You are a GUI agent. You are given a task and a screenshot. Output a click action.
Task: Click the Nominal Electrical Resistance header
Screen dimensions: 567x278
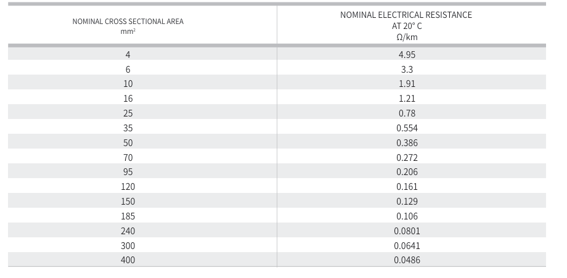406,15
